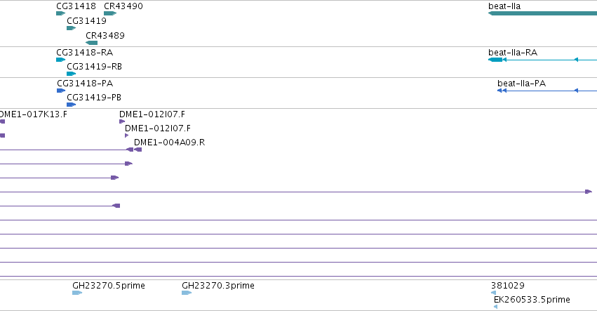The height and width of the screenshot is (311, 597).
Task: Select the CG31418-RA transcript glyph
Action: point(60,60)
